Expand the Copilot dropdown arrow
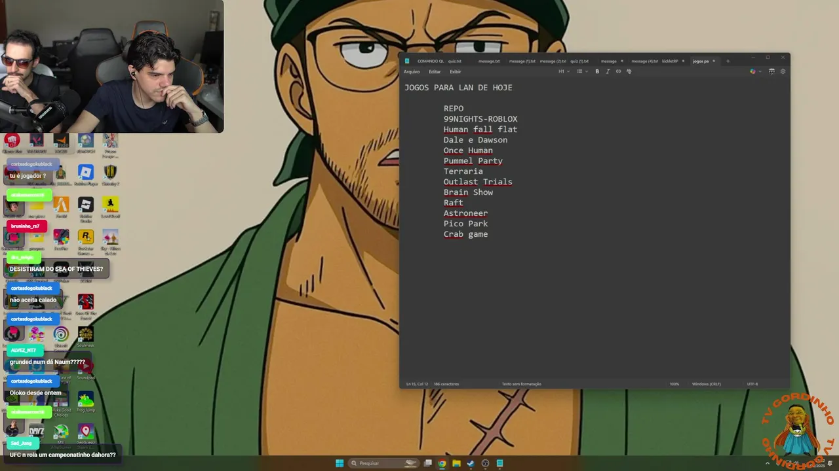 (x=760, y=71)
